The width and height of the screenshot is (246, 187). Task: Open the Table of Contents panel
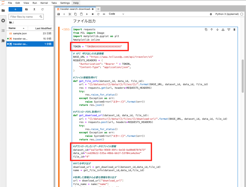[x=3, y=31]
